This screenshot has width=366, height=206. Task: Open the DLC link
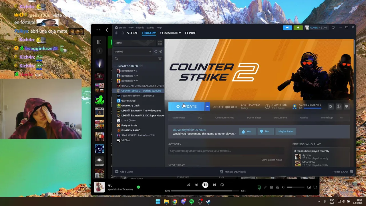pos(200,118)
